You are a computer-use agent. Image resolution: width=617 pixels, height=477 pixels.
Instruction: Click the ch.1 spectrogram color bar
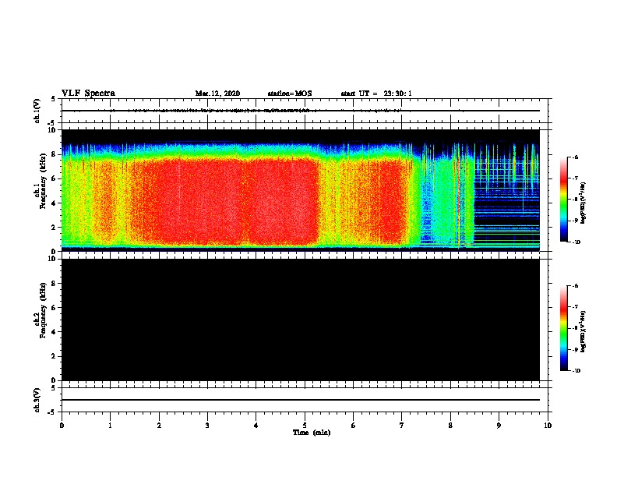[x=564, y=200]
